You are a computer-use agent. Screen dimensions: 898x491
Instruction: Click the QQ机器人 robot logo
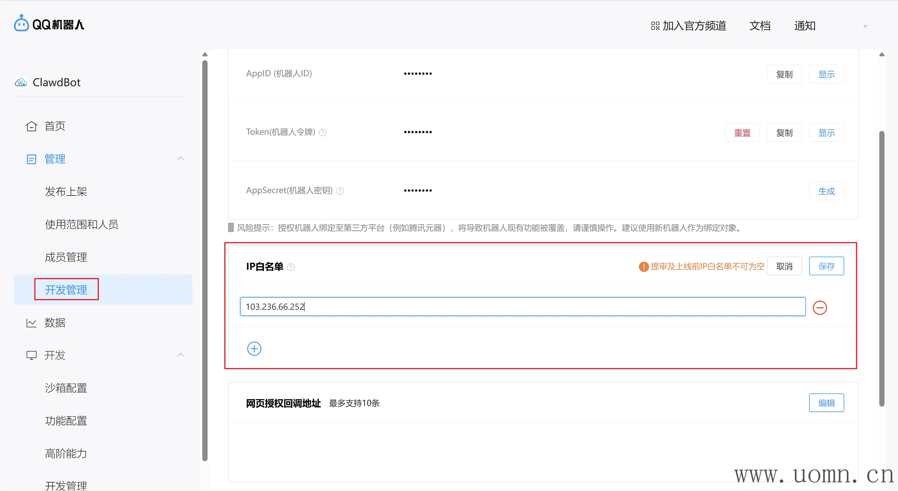(21, 23)
